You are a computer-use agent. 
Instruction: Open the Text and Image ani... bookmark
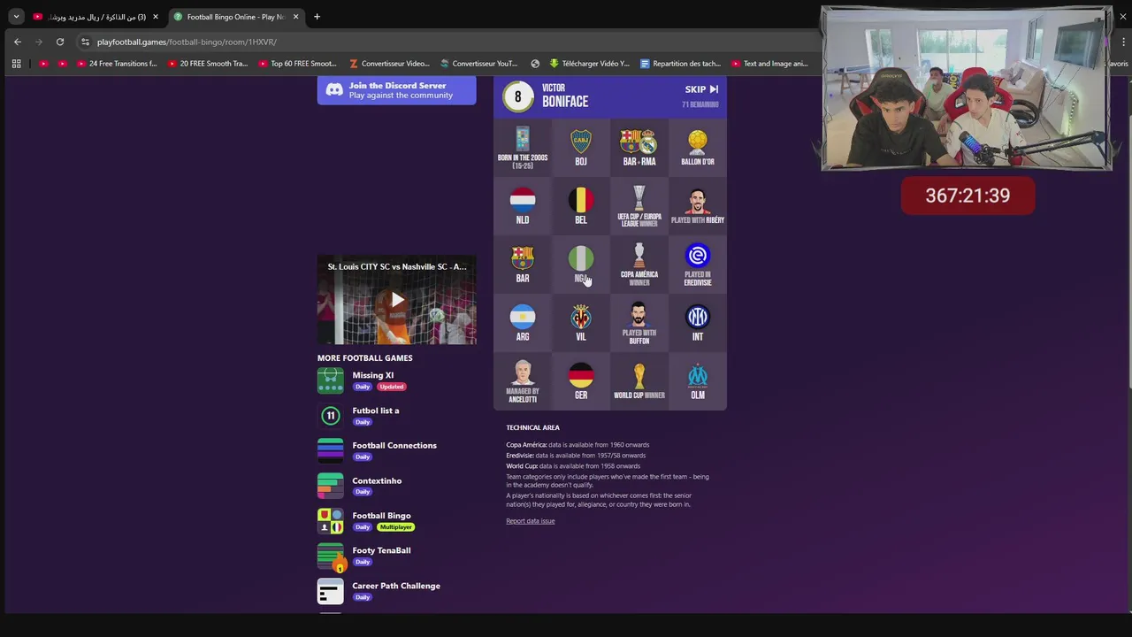(769, 64)
